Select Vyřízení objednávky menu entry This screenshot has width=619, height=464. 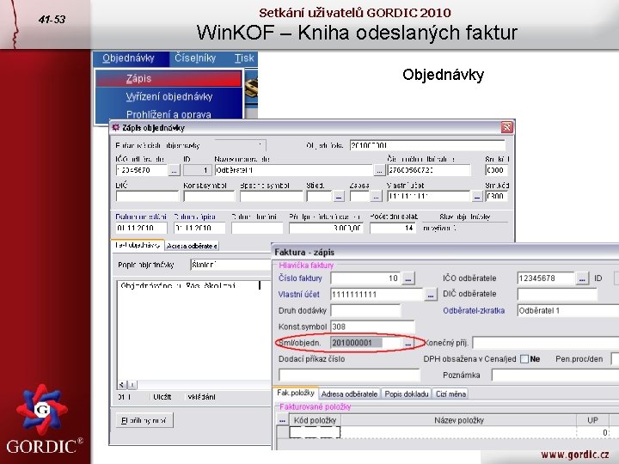coord(169,96)
